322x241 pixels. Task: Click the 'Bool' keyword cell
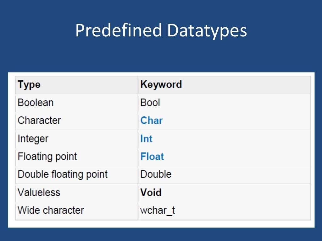pyautogui.click(x=150, y=103)
